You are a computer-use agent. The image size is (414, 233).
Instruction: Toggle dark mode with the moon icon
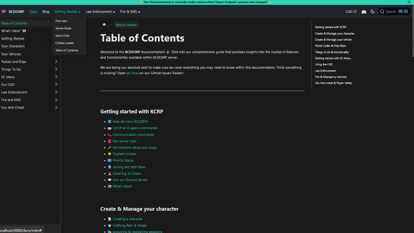pyautogui.click(x=372, y=11)
